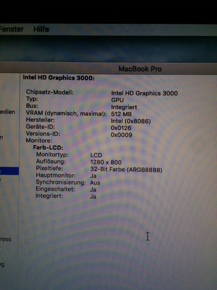Click the Eingeschaltet label
This screenshot has width=217, height=290.
point(55,189)
